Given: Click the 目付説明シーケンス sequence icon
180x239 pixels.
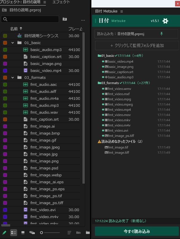Looking at the screenshot, I should pyautogui.click(x=19, y=36).
